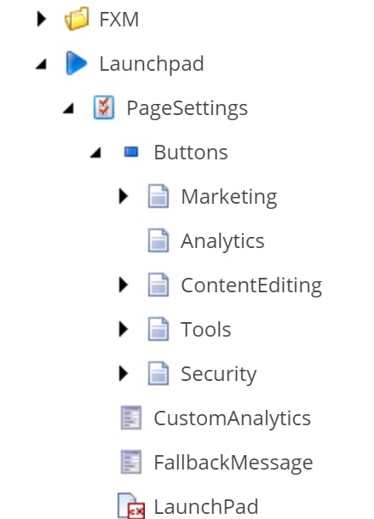Expand the Tools node arrow
The height and width of the screenshot is (519, 374).
coord(124,329)
